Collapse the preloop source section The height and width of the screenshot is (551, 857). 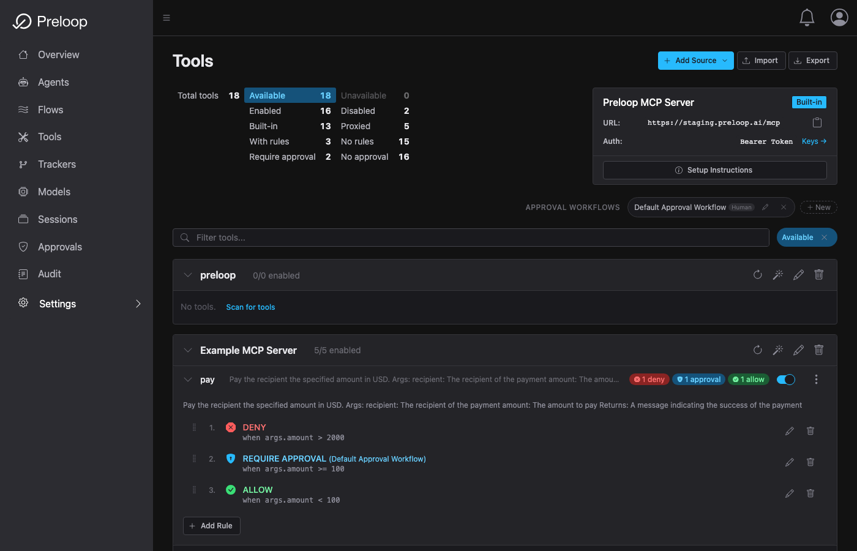pos(188,275)
